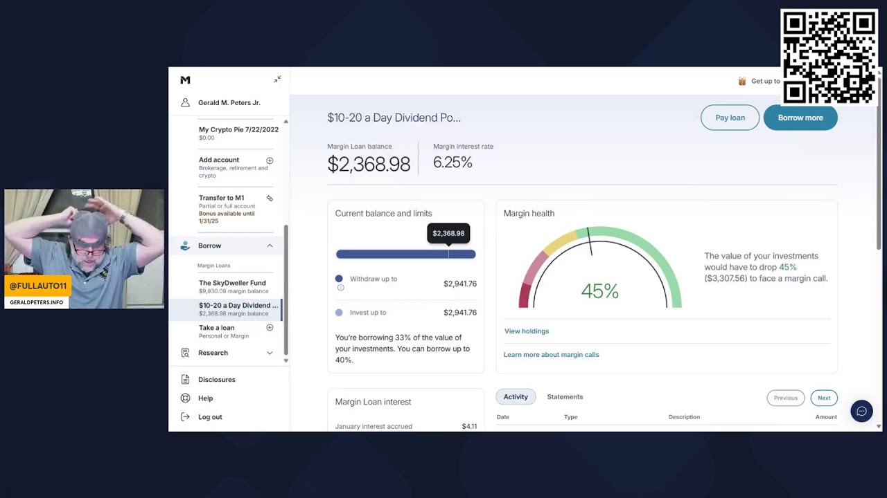Click the user profile icon

pyautogui.click(x=185, y=102)
